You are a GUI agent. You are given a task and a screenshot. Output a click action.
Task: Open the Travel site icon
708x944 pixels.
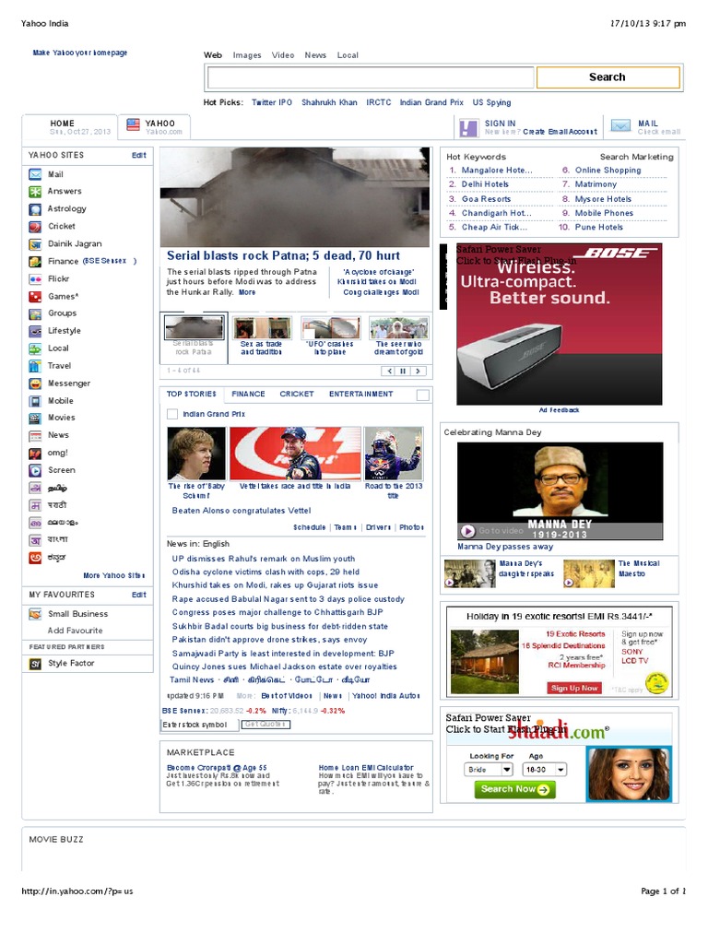pyautogui.click(x=35, y=366)
